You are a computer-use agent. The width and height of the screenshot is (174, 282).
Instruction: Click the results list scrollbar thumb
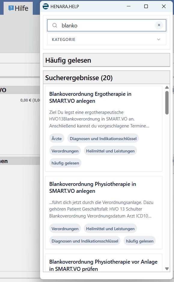pos(167,103)
